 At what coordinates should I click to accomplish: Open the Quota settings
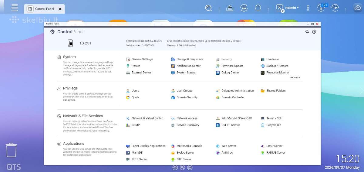pos(133,97)
